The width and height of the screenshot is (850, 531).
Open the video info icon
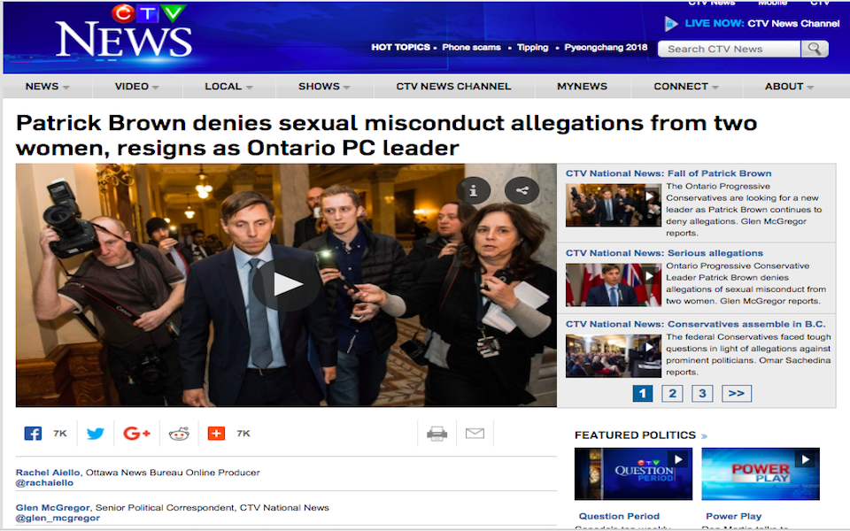(473, 191)
